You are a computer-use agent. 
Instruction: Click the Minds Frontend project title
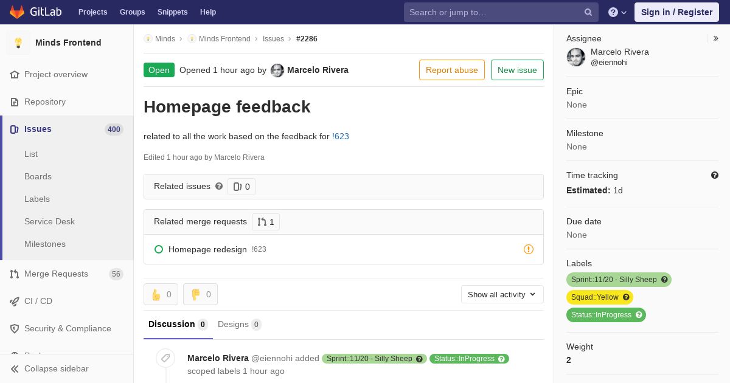(68, 43)
